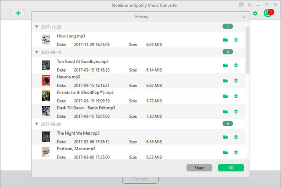The width and height of the screenshot is (281, 188).
Task: Click the green plus add-music button
Action: pyautogui.click(x=18, y=13)
